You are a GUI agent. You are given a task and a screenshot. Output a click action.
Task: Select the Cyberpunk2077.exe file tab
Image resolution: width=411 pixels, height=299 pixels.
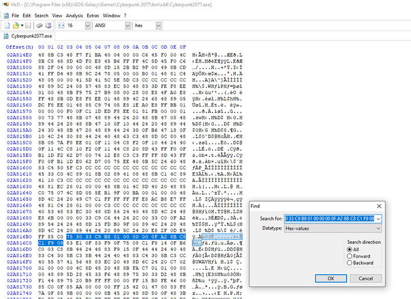[28, 36]
